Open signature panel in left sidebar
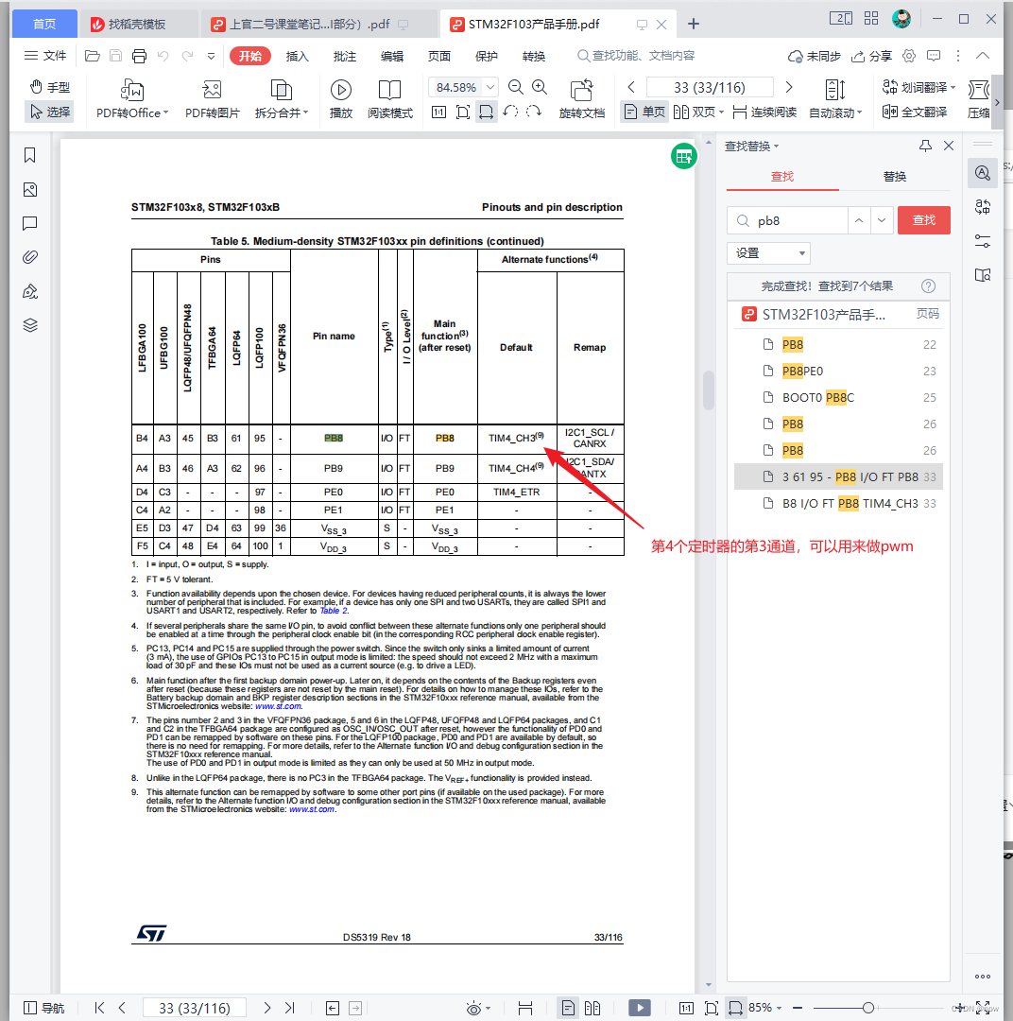This screenshot has height=1021, width=1013. (30, 291)
